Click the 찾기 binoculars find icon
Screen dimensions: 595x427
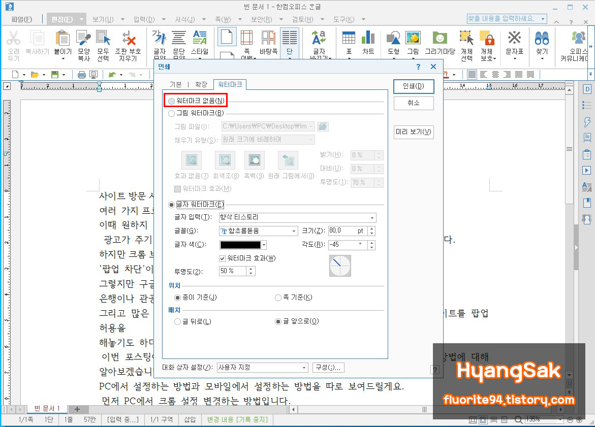coord(542,38)
